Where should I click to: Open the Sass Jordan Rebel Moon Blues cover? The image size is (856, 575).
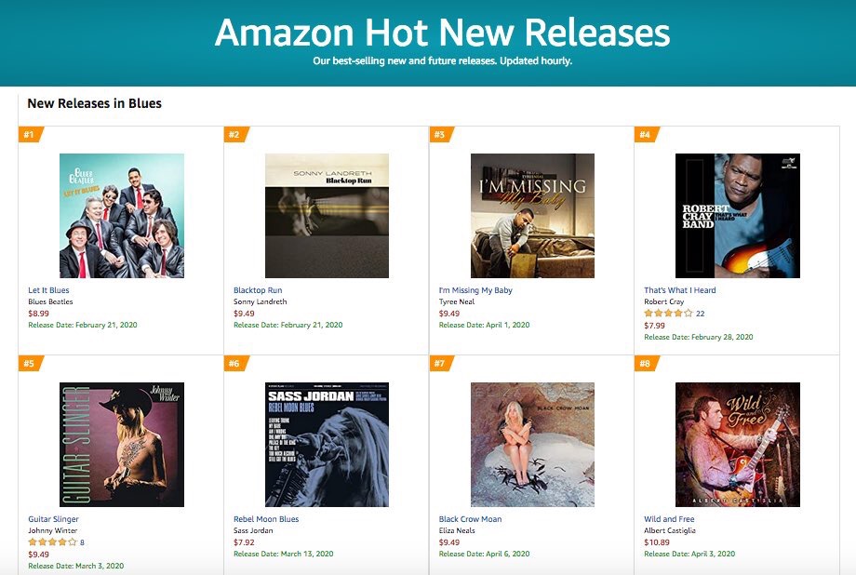[x=327, y=445]
